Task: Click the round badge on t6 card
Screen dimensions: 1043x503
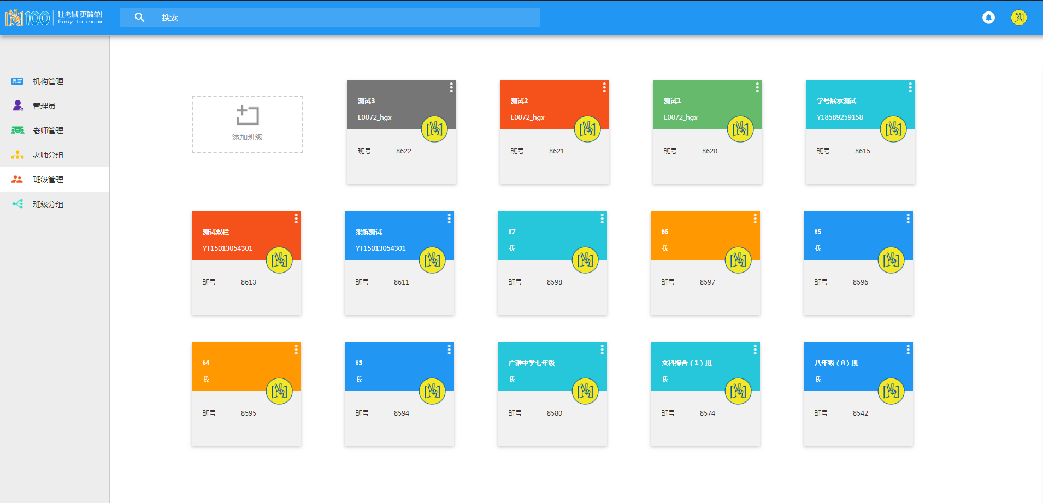Action: pos(738,260)
